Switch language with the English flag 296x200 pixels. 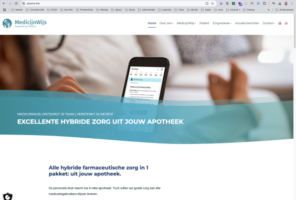[286, 23]
